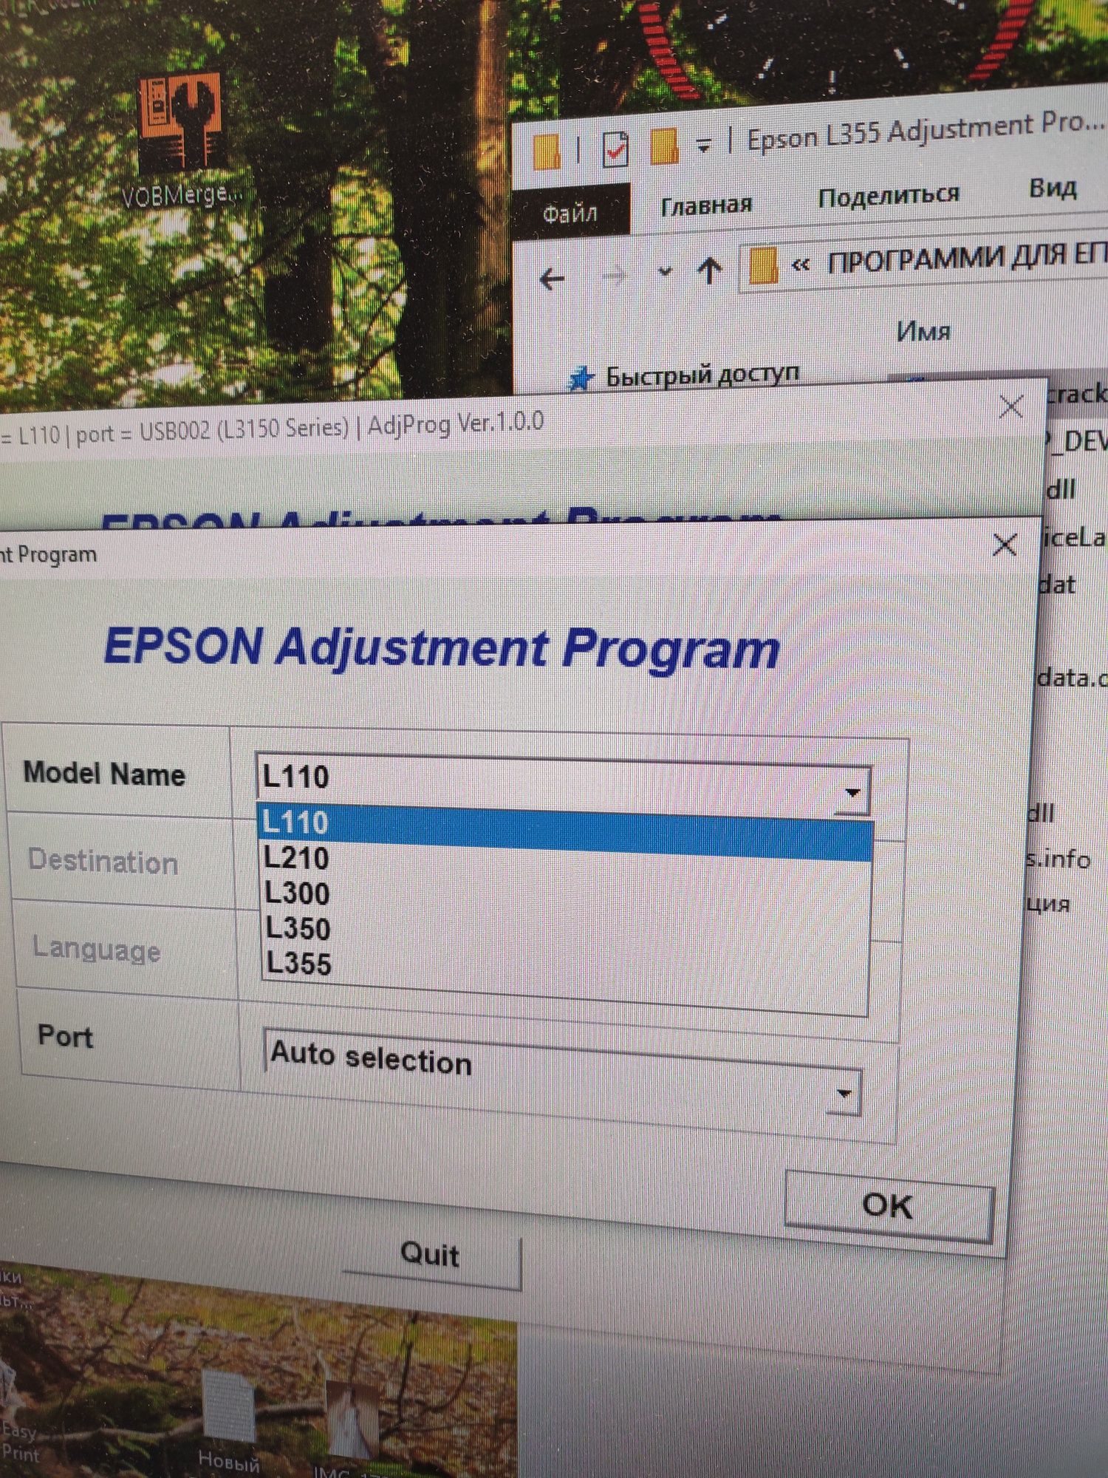This screenshot has width=1108, height=1478.
Task: Click the folder icon in the address bar
Action: (x=763, y=266)
